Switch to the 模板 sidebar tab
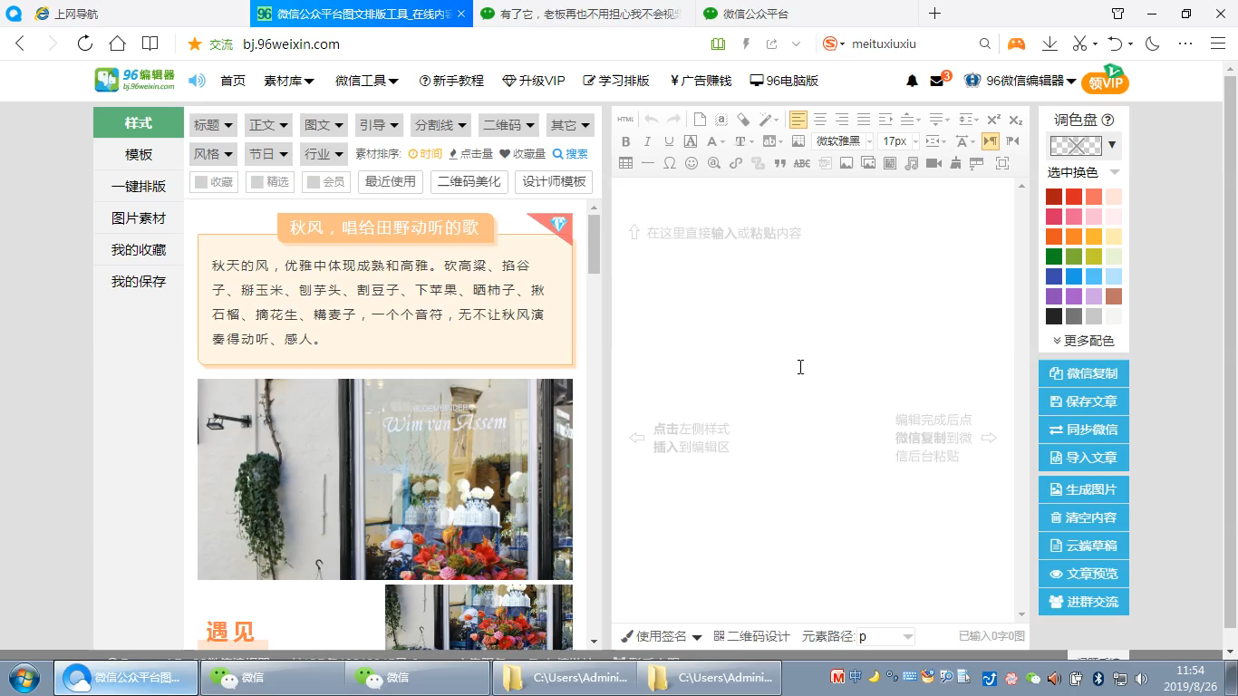Viewport: 1238px width, 696px height. 138,154
